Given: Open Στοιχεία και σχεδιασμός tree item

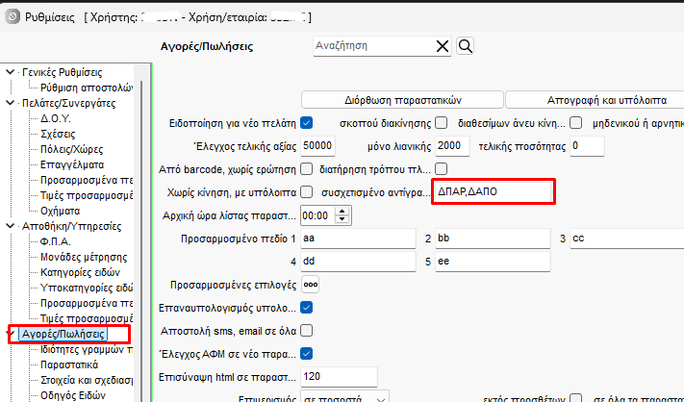Looking at the screenshot, I should (87, 380).
